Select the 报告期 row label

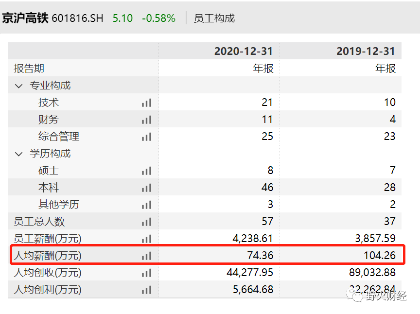(29, 69)
